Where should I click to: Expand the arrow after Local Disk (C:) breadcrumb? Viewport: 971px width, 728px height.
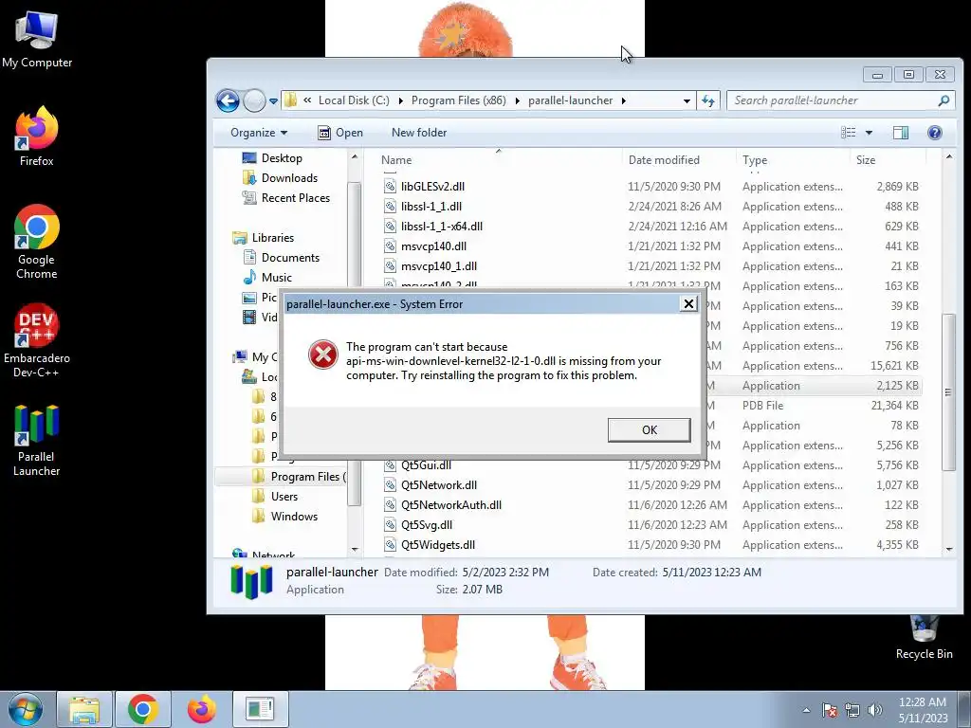click(x=401, y=100)
